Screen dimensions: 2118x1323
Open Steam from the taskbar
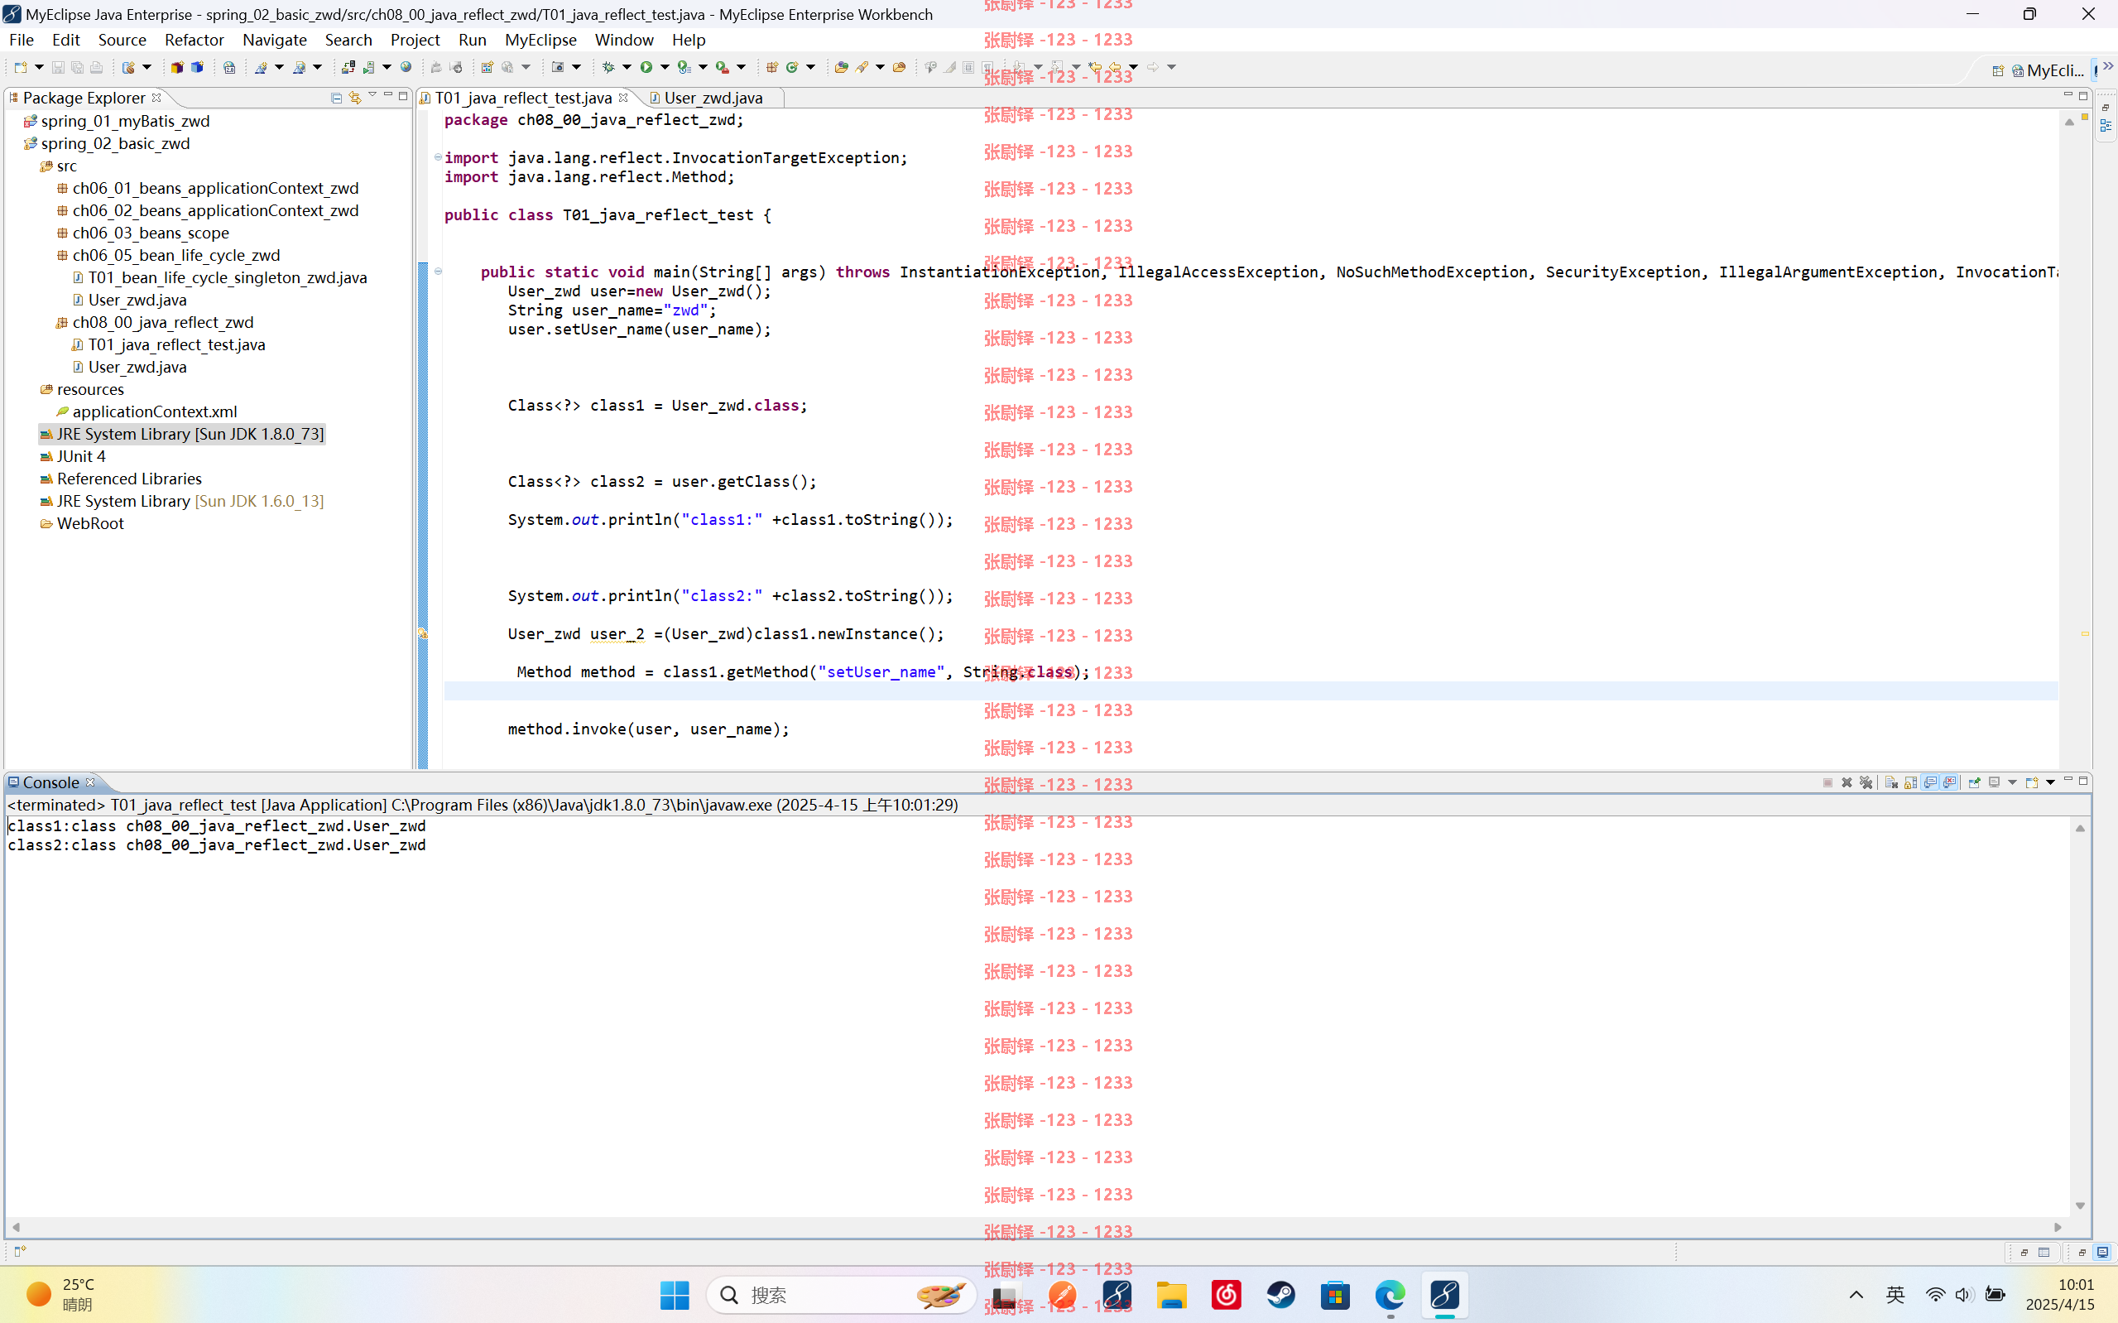point(1281,1295)
